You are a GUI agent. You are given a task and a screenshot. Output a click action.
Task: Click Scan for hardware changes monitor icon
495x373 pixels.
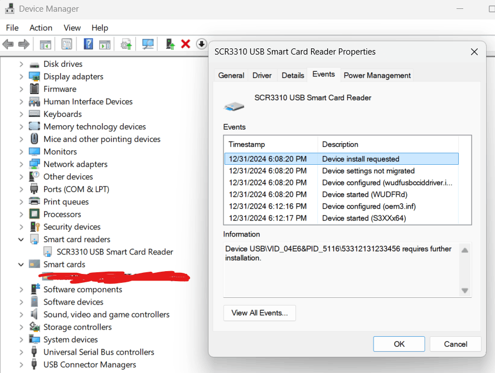[148, 44]
